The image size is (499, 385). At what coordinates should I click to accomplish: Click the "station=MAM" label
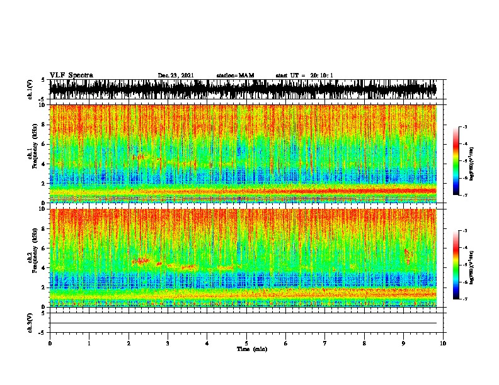coord(235,75)
